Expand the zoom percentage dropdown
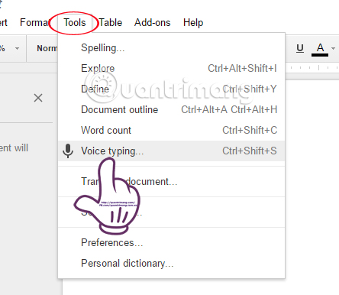This screenshot has height=295, width=339. click(17, 48)
